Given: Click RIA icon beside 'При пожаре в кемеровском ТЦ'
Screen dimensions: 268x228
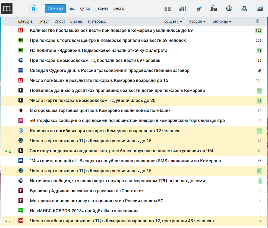Looking at the screenshot, I should 21,60.
